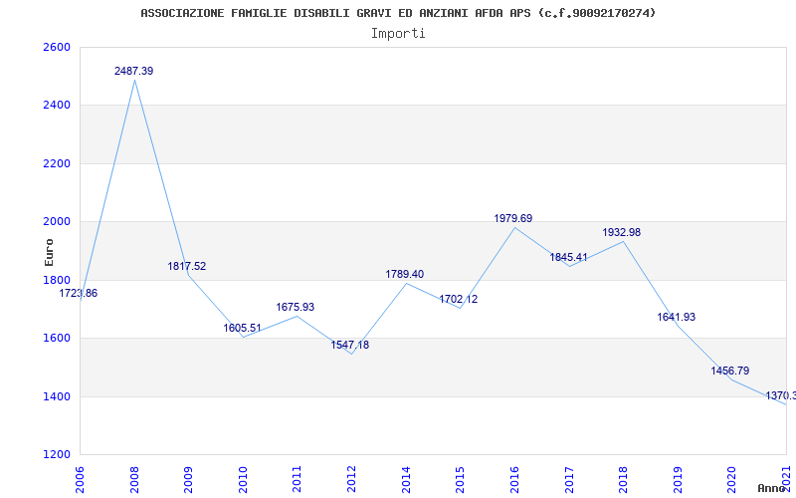The image size is (796, 498).
Task: Click the x-axis year 2020
Action: [x=731, y=479]
